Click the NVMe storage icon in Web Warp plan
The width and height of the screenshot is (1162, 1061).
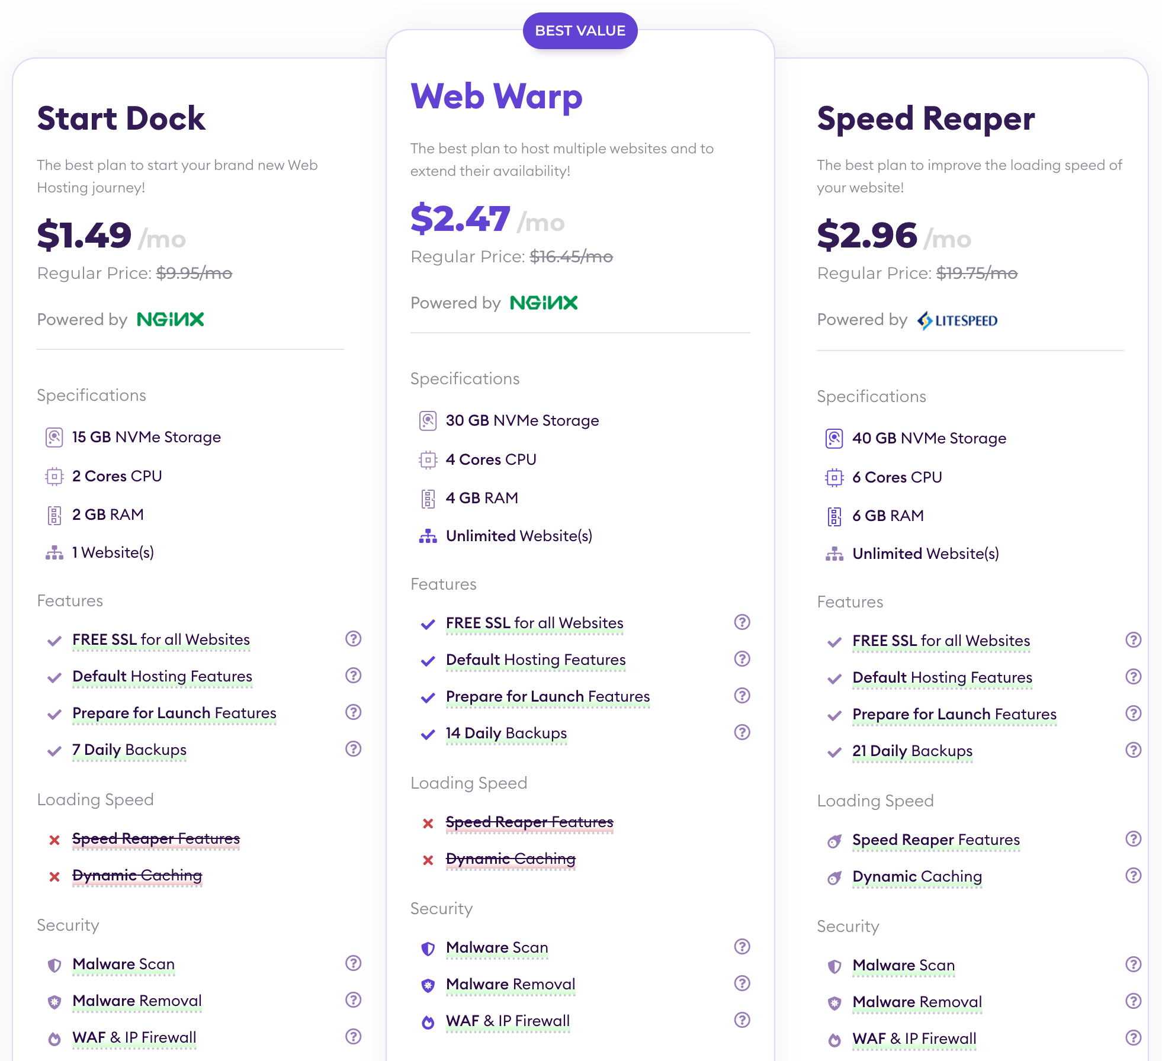(x=428, y=421)
